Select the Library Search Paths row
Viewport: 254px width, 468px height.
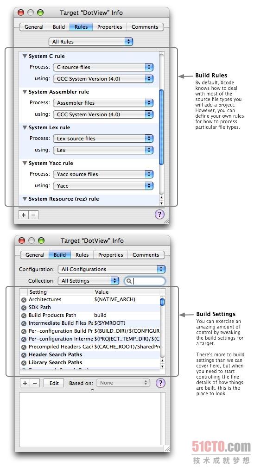[90, 362]
